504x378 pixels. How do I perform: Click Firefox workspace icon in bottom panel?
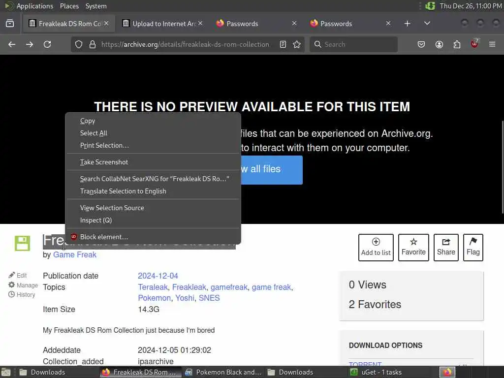447,372
